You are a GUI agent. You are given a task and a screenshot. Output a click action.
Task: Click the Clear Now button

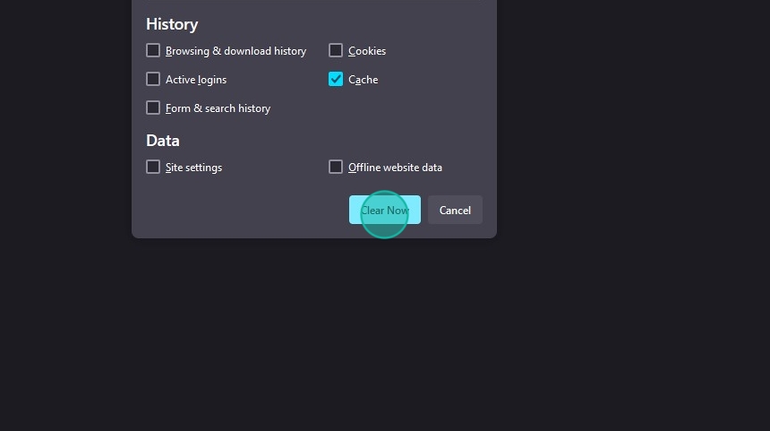pos(384,210)
